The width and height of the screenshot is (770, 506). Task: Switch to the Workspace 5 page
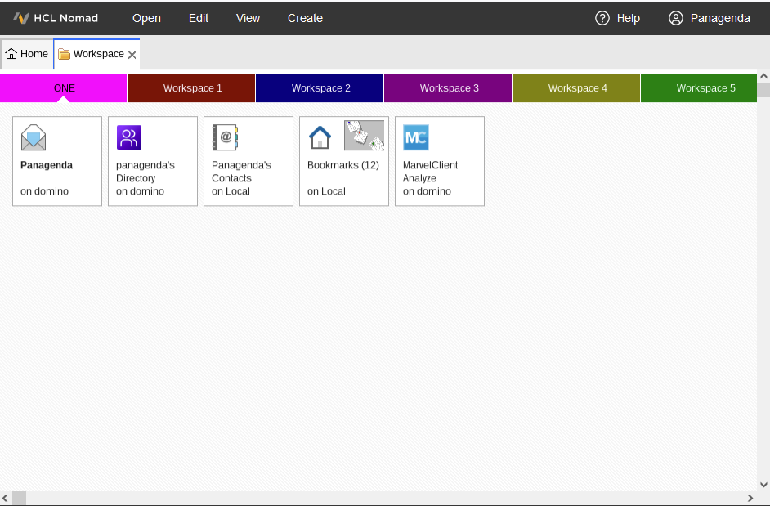tap(699, 88)
